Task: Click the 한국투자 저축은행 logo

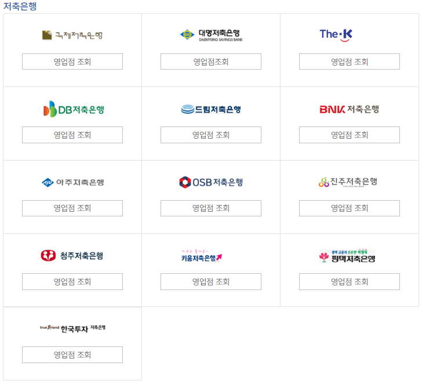Action: 72,329
